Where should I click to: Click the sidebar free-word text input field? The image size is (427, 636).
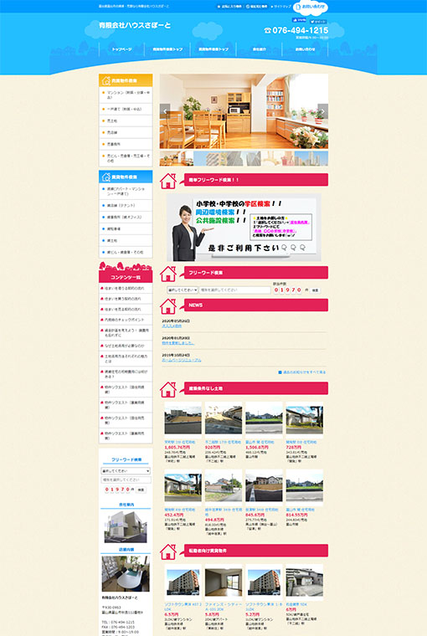click(x=126, y=480)
